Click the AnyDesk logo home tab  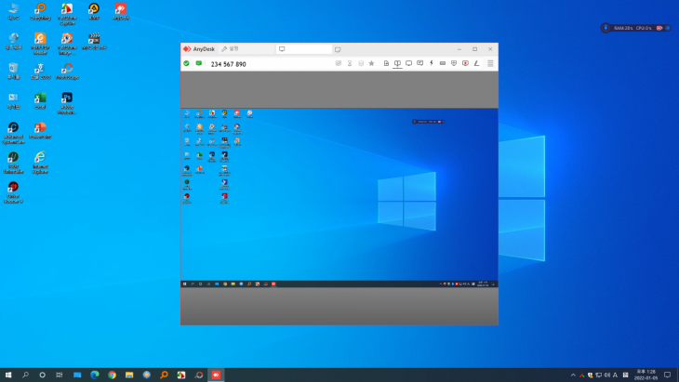click(199, 49)
